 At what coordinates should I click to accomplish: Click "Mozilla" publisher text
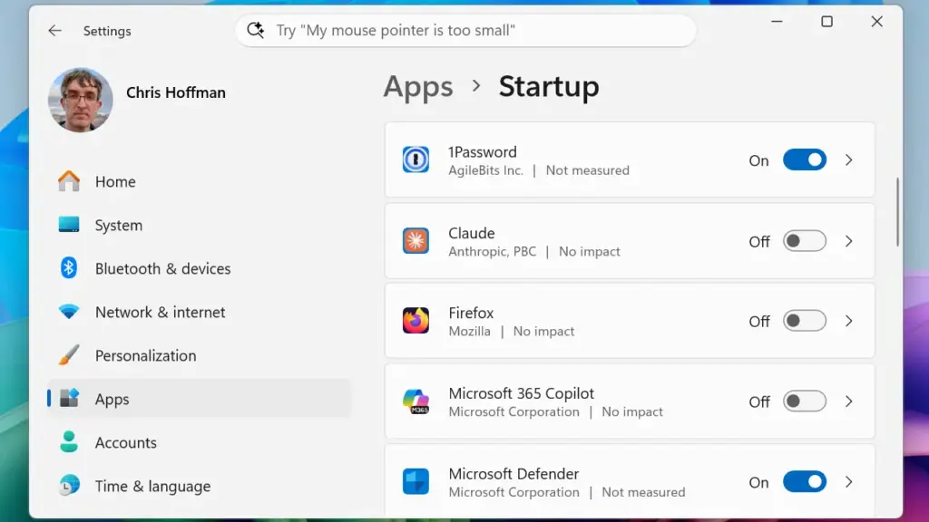(469, 332)
